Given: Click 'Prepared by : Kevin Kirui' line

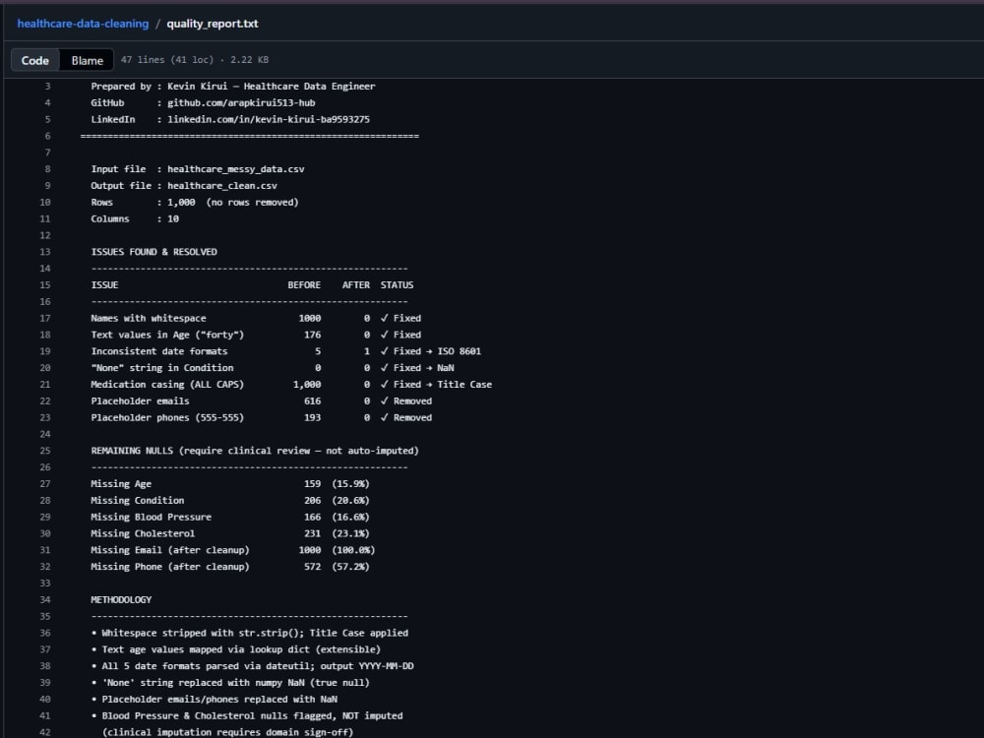Looking at the screenshot, I should pos(233,86).
